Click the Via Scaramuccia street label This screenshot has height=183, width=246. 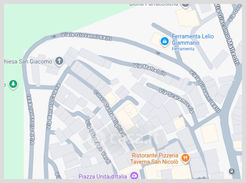click(177, 101)
